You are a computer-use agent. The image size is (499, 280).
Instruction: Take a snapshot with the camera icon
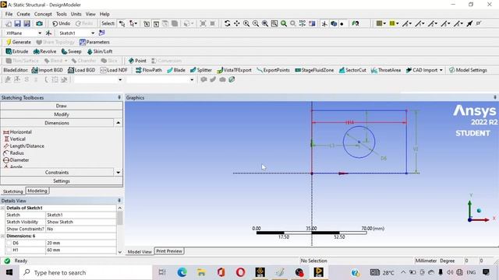39,23
